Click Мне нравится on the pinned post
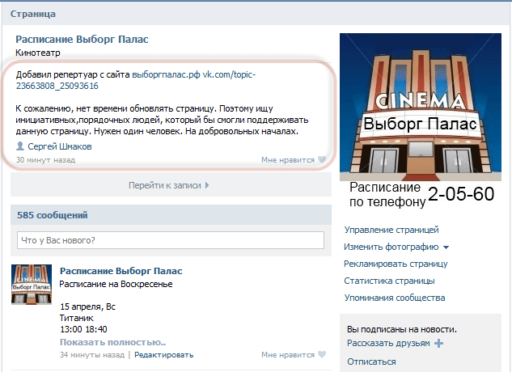 [288, 159]
